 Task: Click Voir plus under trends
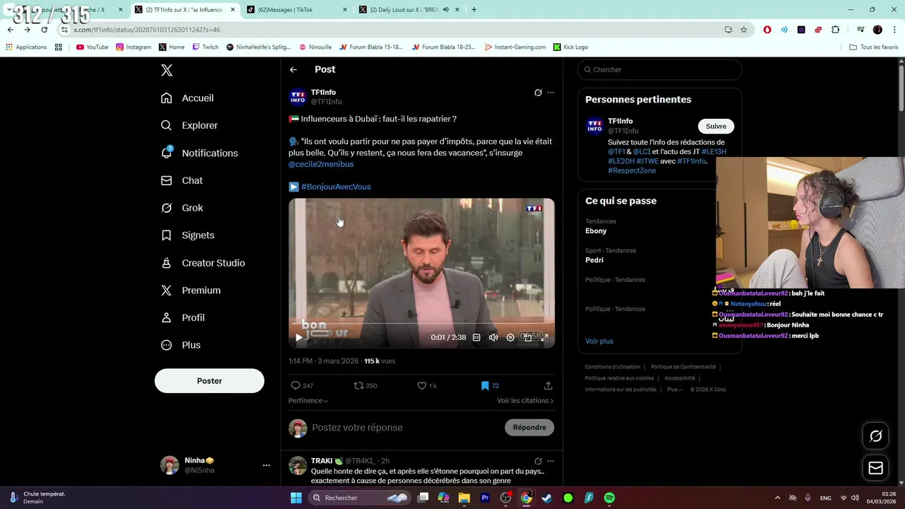click(599, 341)
